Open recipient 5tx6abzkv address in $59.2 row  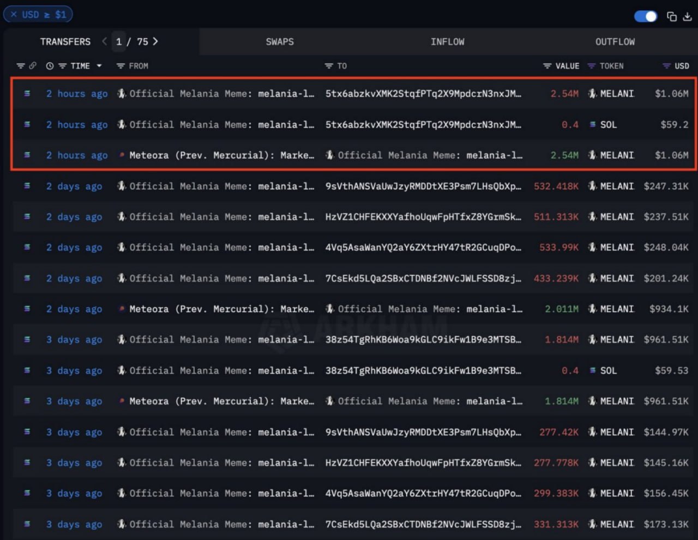coord(423,124)
